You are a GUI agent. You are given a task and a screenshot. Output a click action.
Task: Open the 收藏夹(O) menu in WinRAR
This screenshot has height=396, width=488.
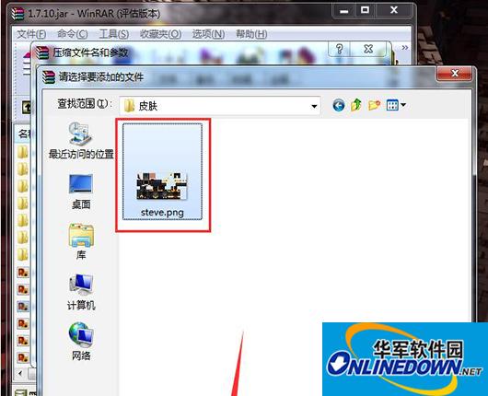[160, 34]
